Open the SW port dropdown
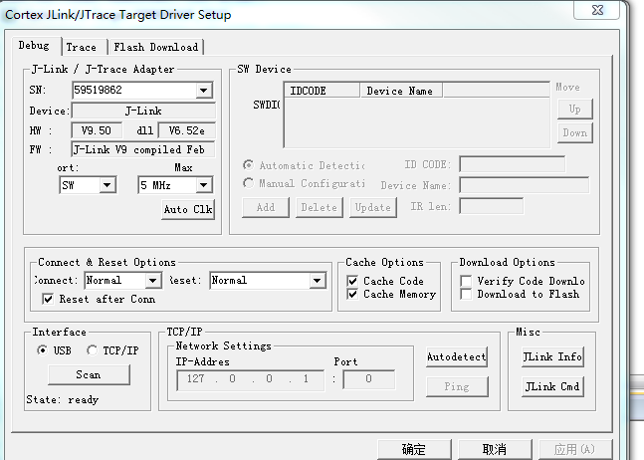Viewport: 644px width, 460px height. point(107,185)
